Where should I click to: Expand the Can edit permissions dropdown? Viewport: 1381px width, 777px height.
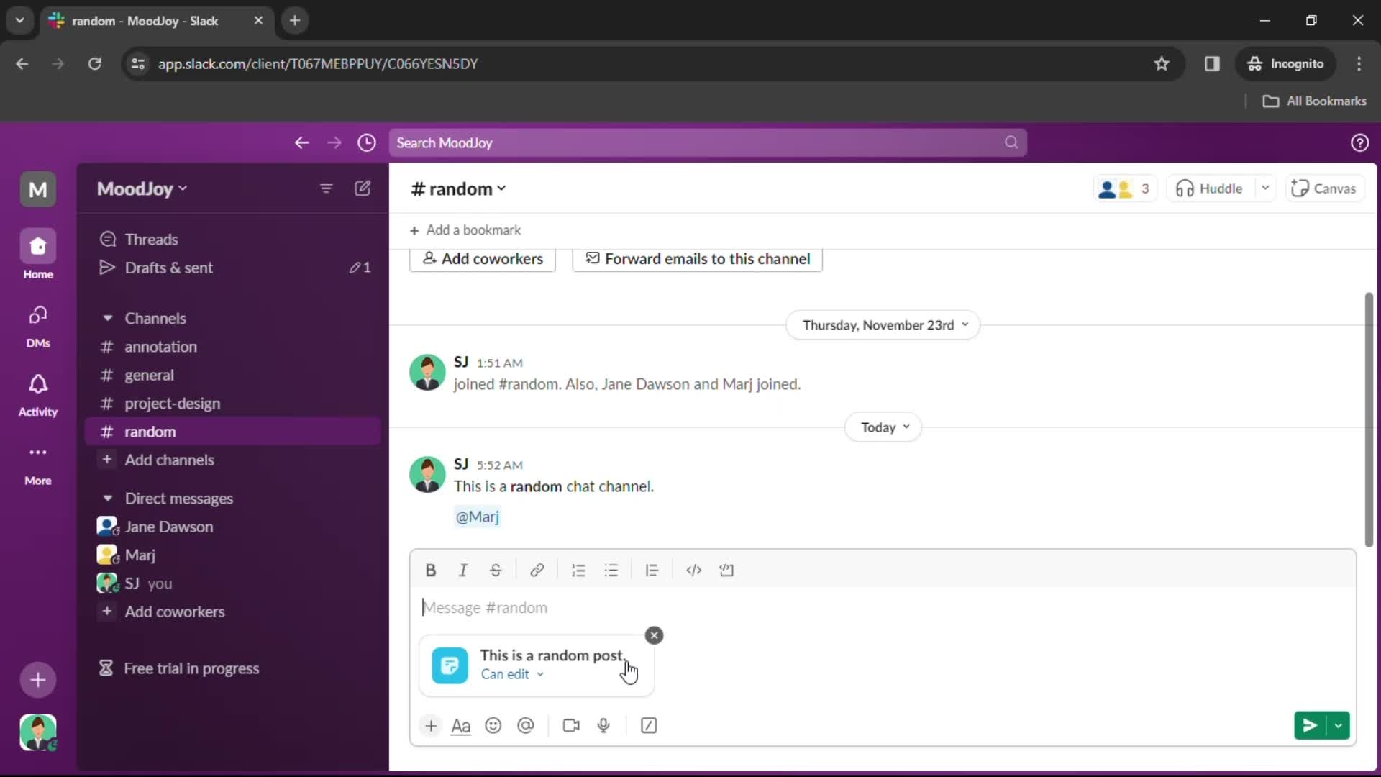click(512, 673)
